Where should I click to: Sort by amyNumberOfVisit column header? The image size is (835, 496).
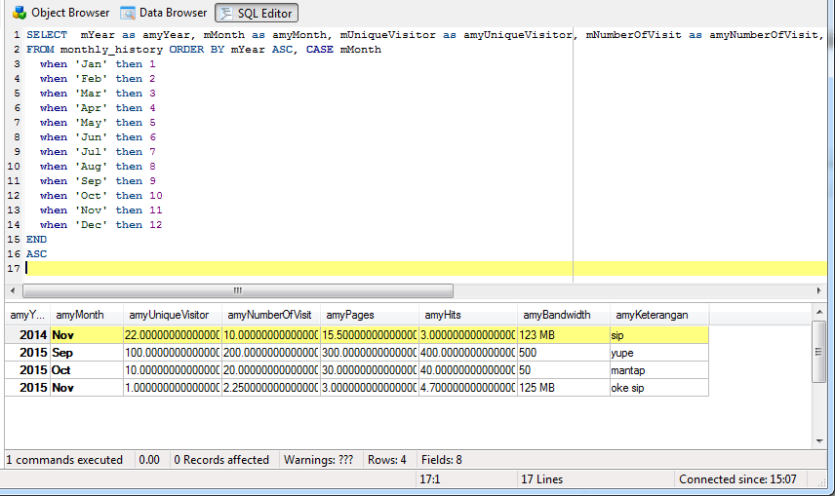click(x=271, y=315)
